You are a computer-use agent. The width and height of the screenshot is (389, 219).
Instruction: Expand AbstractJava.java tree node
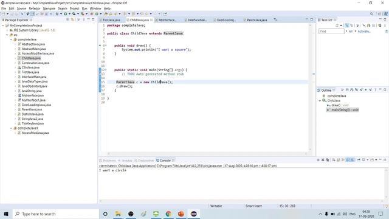[x=15, y=44]
